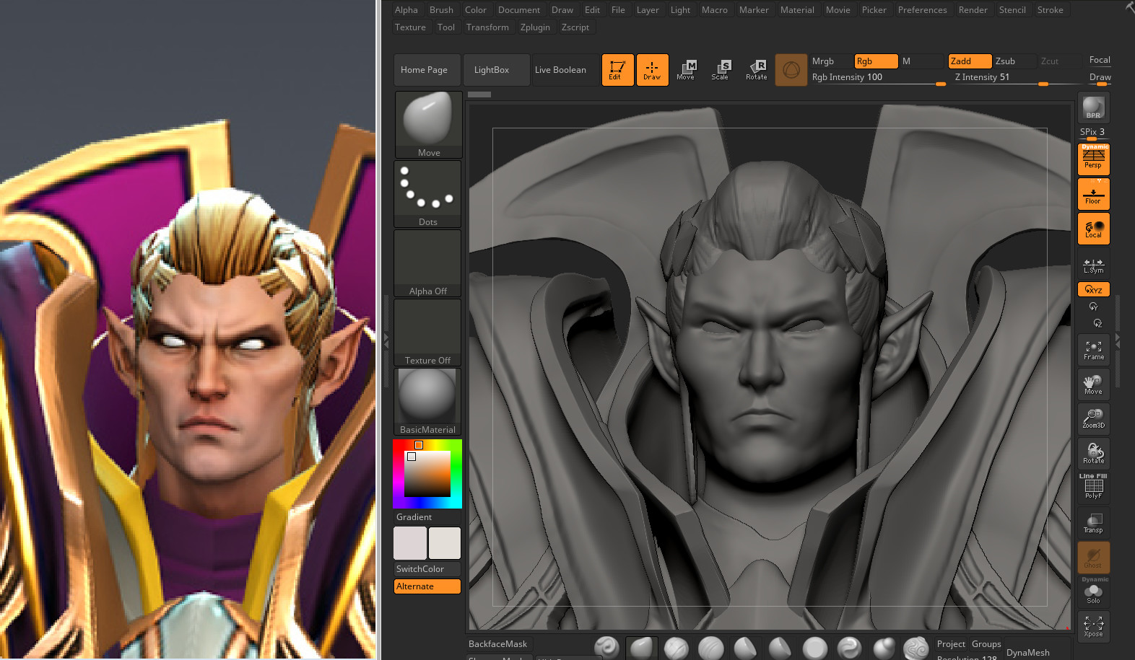The height and width of the screenshot is (660, 1135).
Task: Open the BasicMaterial picker
Action: (428, 402)
